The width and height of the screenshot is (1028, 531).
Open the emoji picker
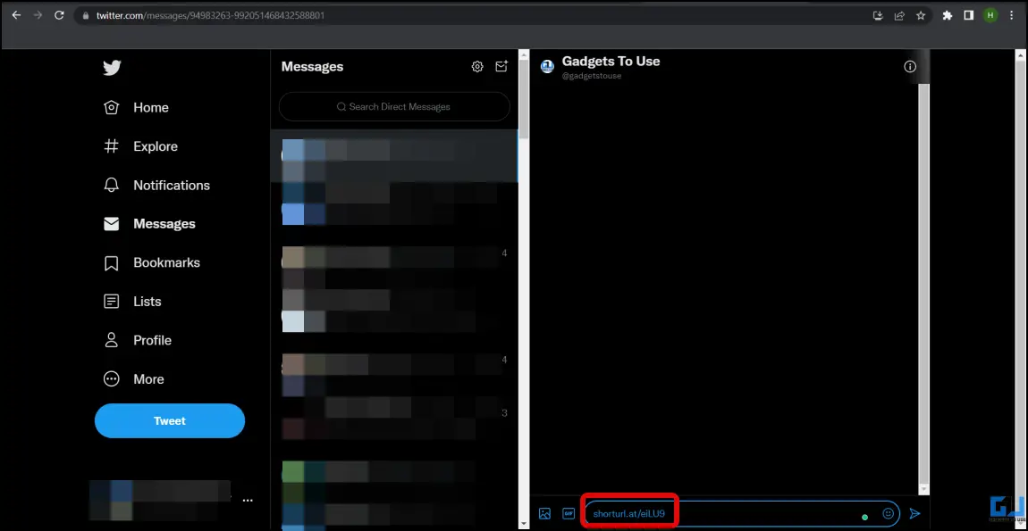[889, 514]
